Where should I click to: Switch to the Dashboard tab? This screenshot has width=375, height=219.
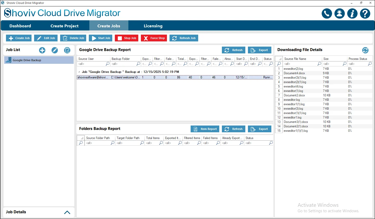(x=20, y=26)
